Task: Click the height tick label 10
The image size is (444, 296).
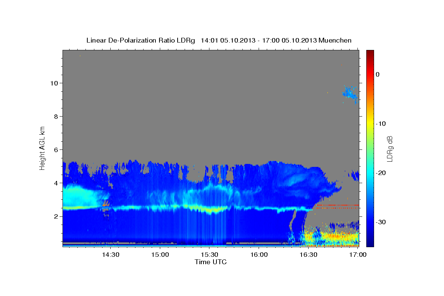Action: [x=55, y=83]
